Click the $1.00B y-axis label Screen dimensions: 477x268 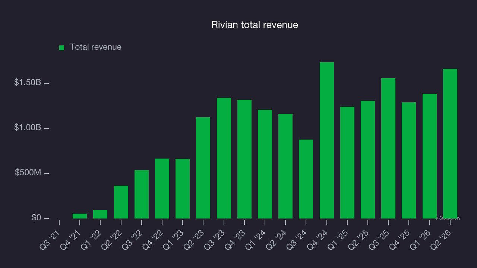click(x=28, y=128)
